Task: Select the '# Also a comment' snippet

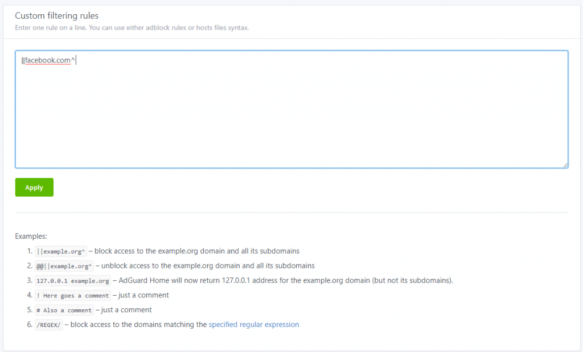Action: tap(64, 310)
